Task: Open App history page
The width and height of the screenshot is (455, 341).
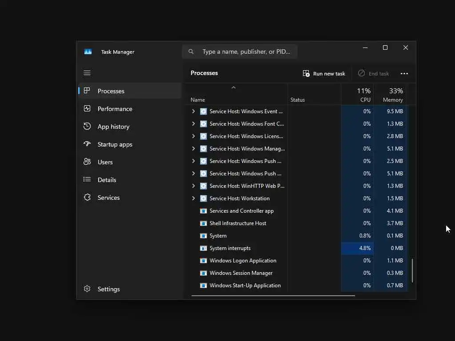Action: click(x=130, y=127)
